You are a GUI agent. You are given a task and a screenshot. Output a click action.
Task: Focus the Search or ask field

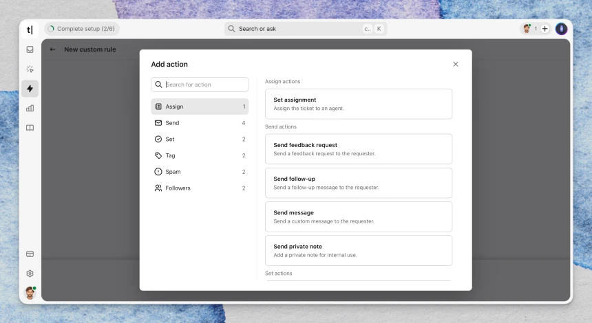tap(306, 29)
